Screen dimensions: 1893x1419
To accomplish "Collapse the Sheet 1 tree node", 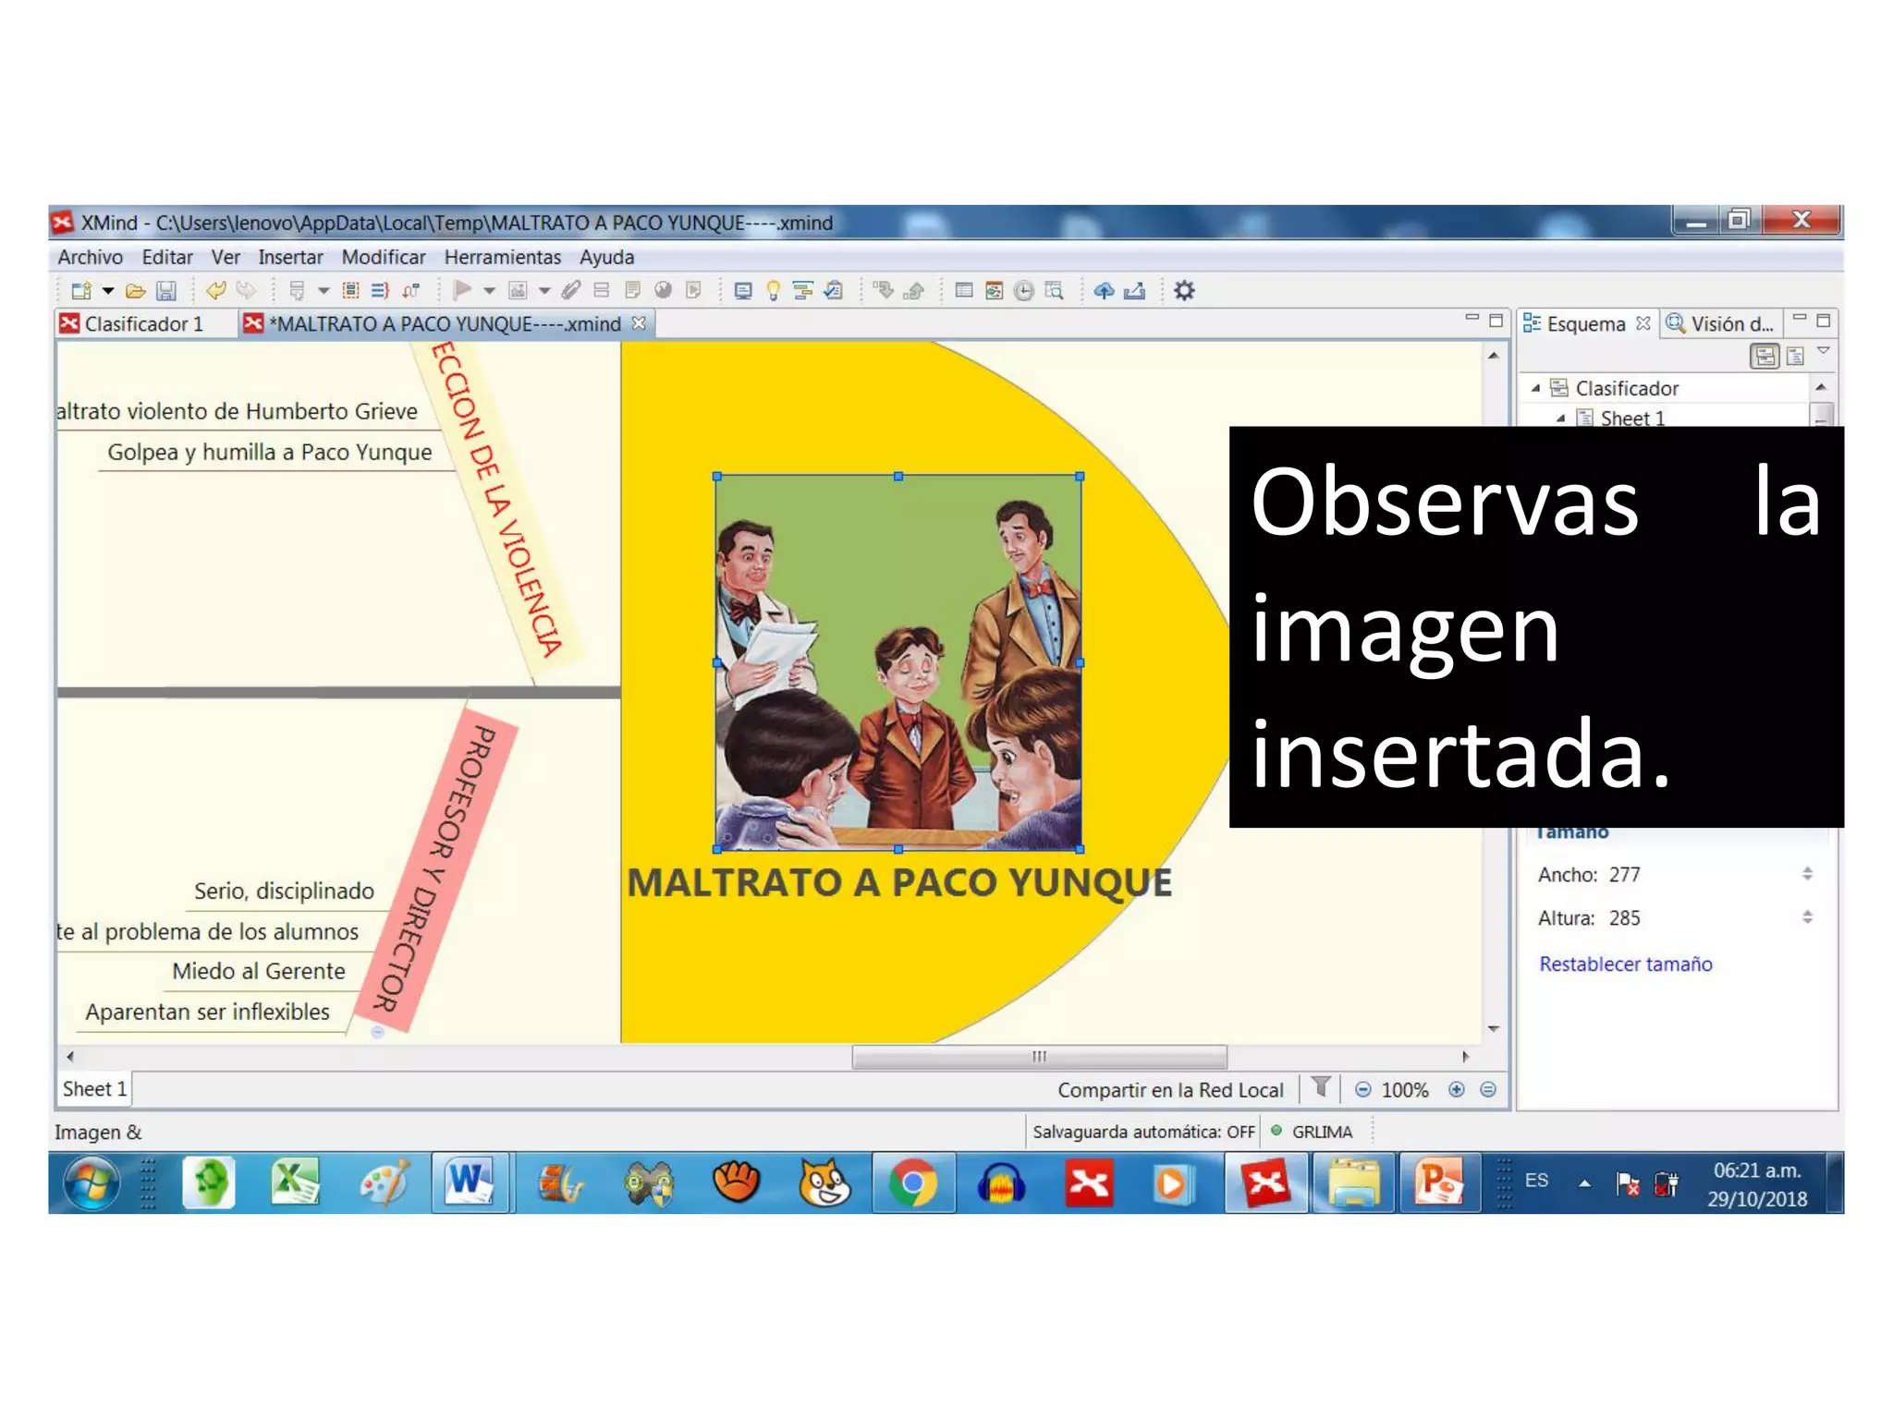I will (x=1561, y=418).
